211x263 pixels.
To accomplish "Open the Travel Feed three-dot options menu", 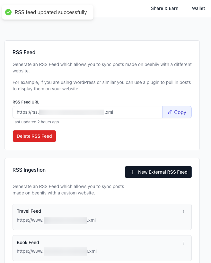I will pos(184,212).
